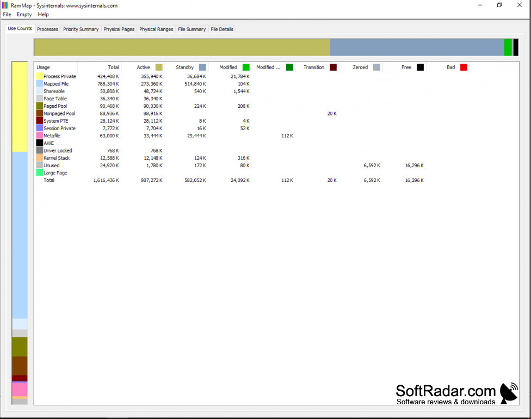The width and height of the screenshot is (531, 419).
Task: Select the Mapped File row label
Action: coord(56,84)
